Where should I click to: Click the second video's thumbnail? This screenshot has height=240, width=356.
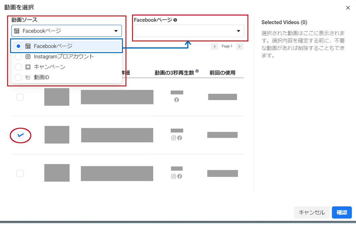tap(57, 135)
